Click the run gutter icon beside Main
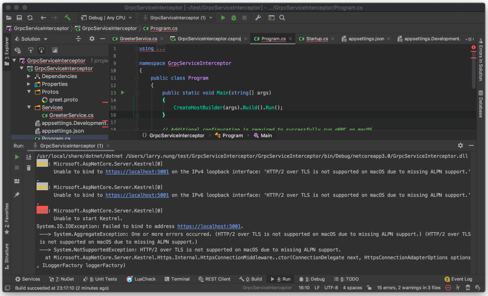This screenshot has width=488, height=296. (122, 92)
